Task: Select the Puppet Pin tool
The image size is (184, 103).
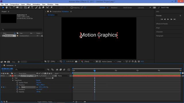Action: click(x=51, y=8)
